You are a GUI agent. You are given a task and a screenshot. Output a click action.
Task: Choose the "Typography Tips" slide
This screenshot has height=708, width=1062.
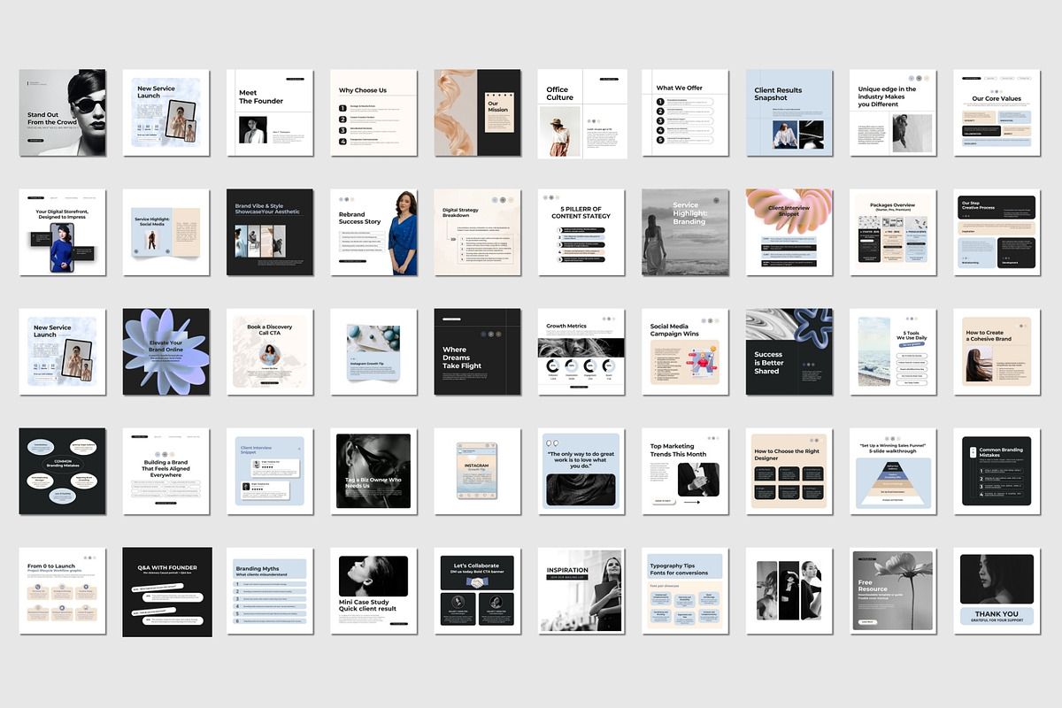(685, 590)
